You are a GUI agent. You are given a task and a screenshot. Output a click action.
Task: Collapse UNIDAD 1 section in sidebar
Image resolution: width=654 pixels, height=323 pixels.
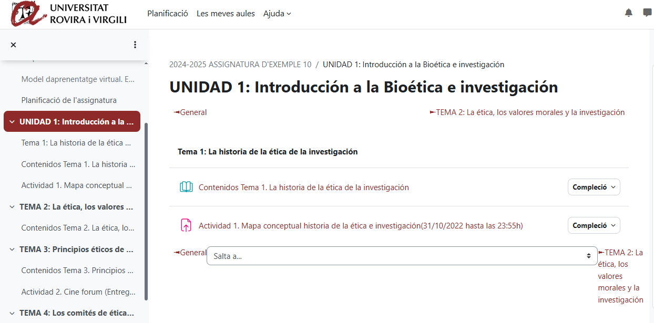12,122
